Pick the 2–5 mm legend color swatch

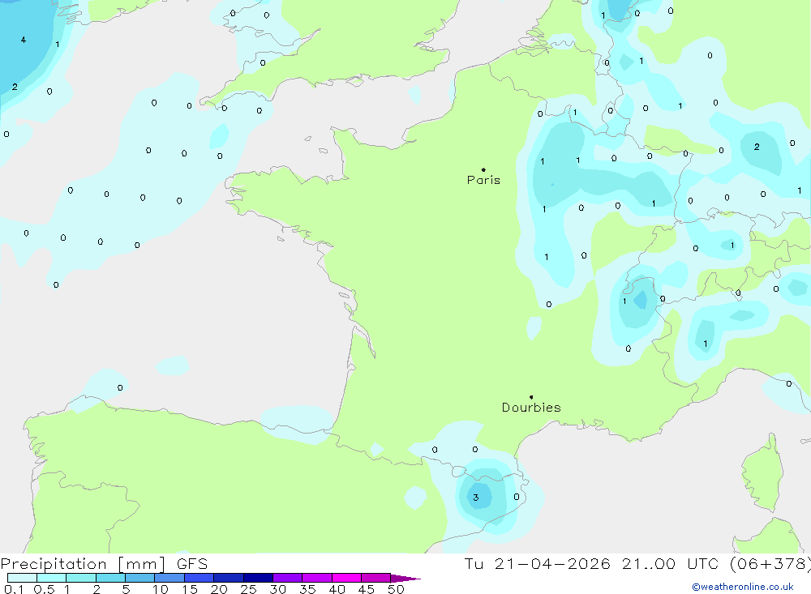point(110,578)
